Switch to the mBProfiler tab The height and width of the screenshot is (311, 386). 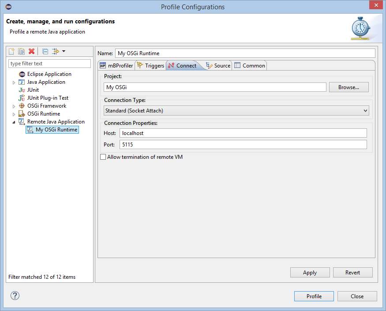(x=116, y=66)
